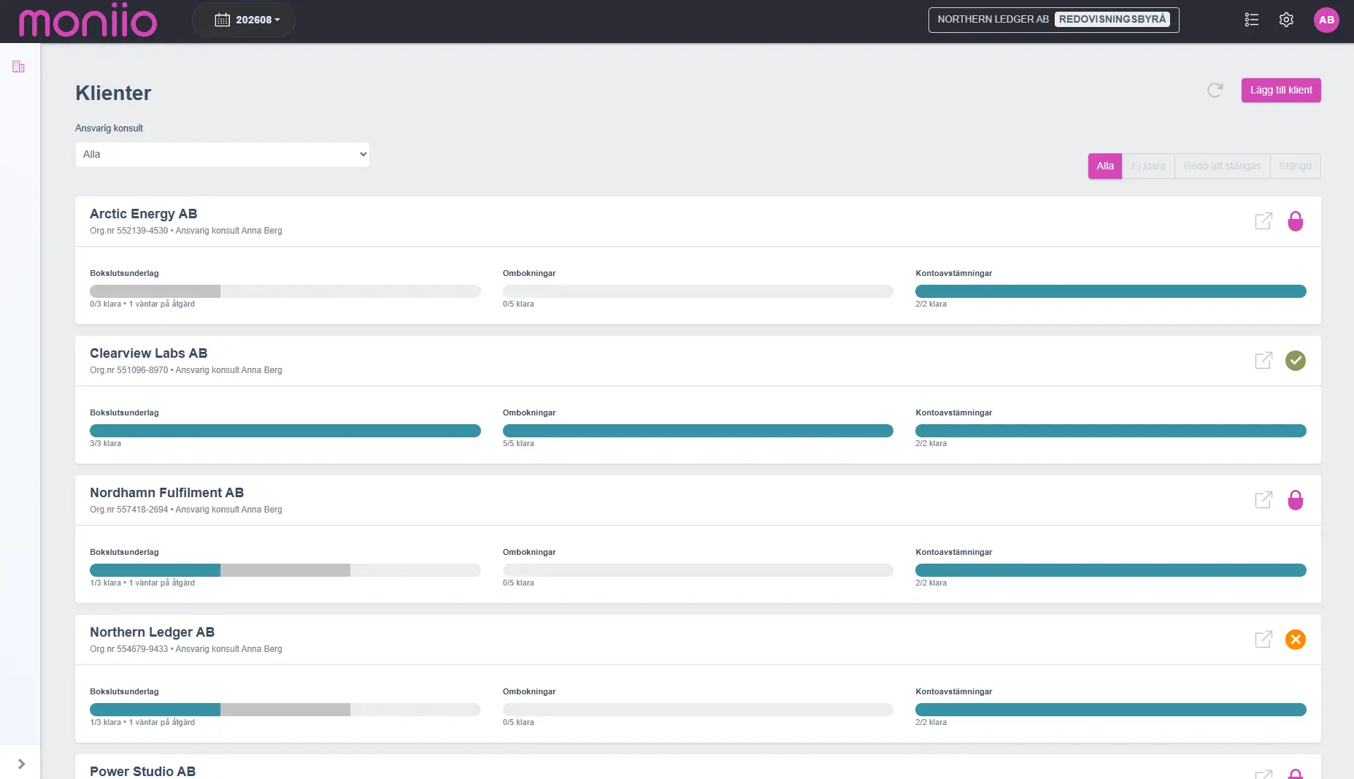Screen dimensions: 1354x779
Task: Select the Ej klara filter tab
Action: pos(1148,166)
